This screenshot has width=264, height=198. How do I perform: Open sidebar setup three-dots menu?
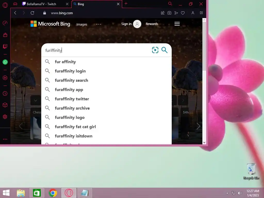(5, 139)
